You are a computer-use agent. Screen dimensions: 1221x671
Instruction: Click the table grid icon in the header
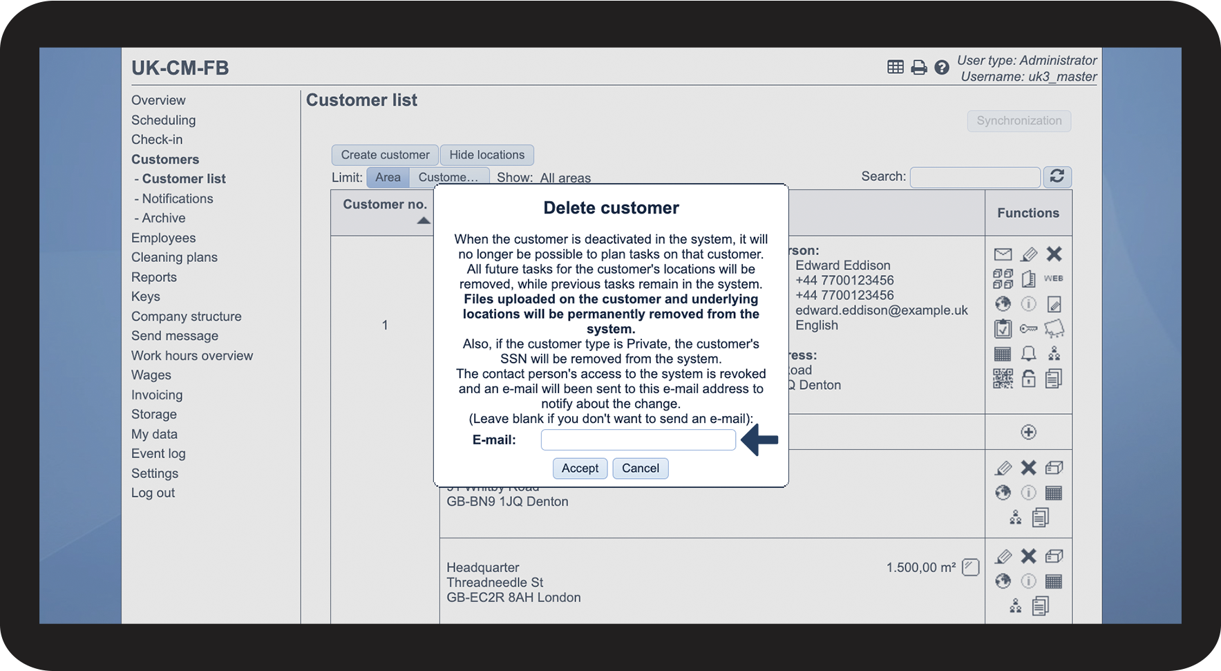895,67
